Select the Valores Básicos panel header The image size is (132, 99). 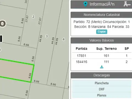(x=101, y=40)
